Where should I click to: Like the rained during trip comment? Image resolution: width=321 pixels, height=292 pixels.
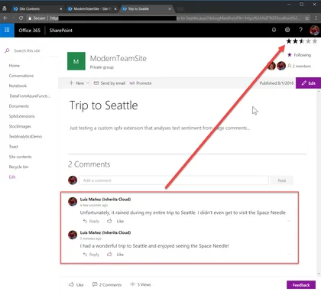click(x=115, y=221)
